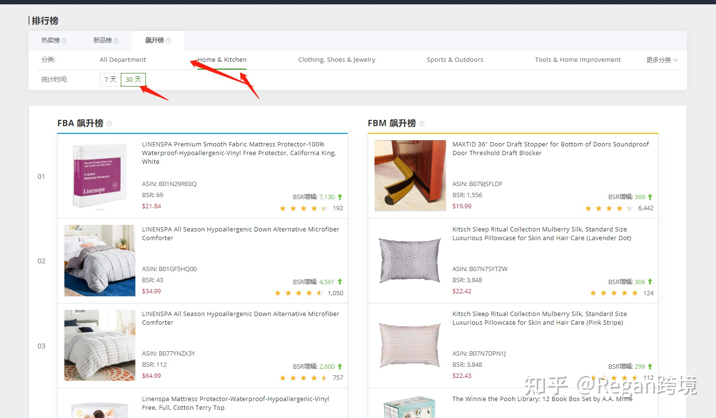Click the star rating of Kitsch Lavender Dot pillowcase
716x418 pixels.
(x=614, y=293)
